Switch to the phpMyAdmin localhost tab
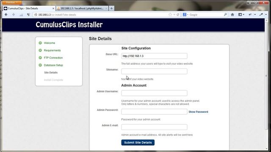 [82, 8]
